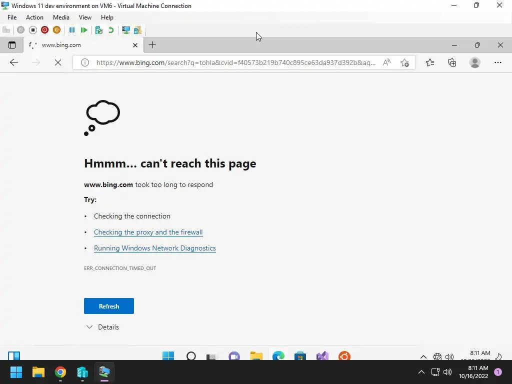Open the Ubuntu icon in the VM taskbar
The width and height of the screenshot is (512, 384).
pos(344,355)
